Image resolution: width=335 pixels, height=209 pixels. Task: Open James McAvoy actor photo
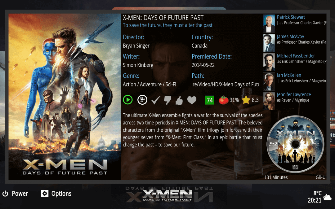[269, 43]
